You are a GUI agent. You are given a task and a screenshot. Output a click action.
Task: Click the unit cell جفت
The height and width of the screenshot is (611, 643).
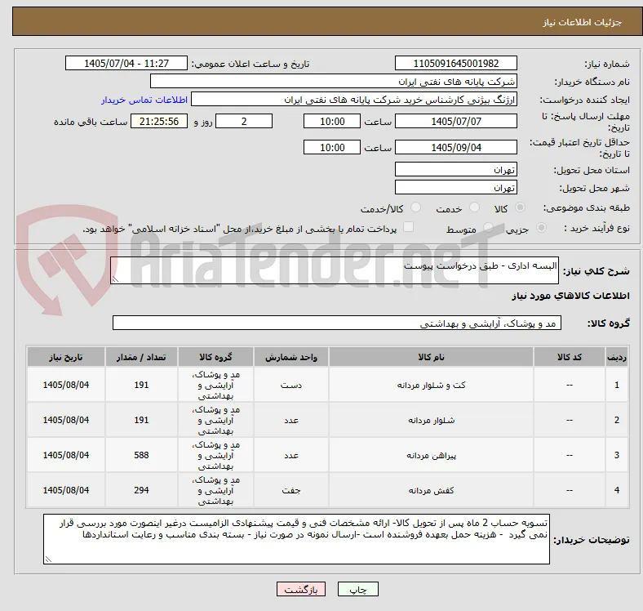291,490
